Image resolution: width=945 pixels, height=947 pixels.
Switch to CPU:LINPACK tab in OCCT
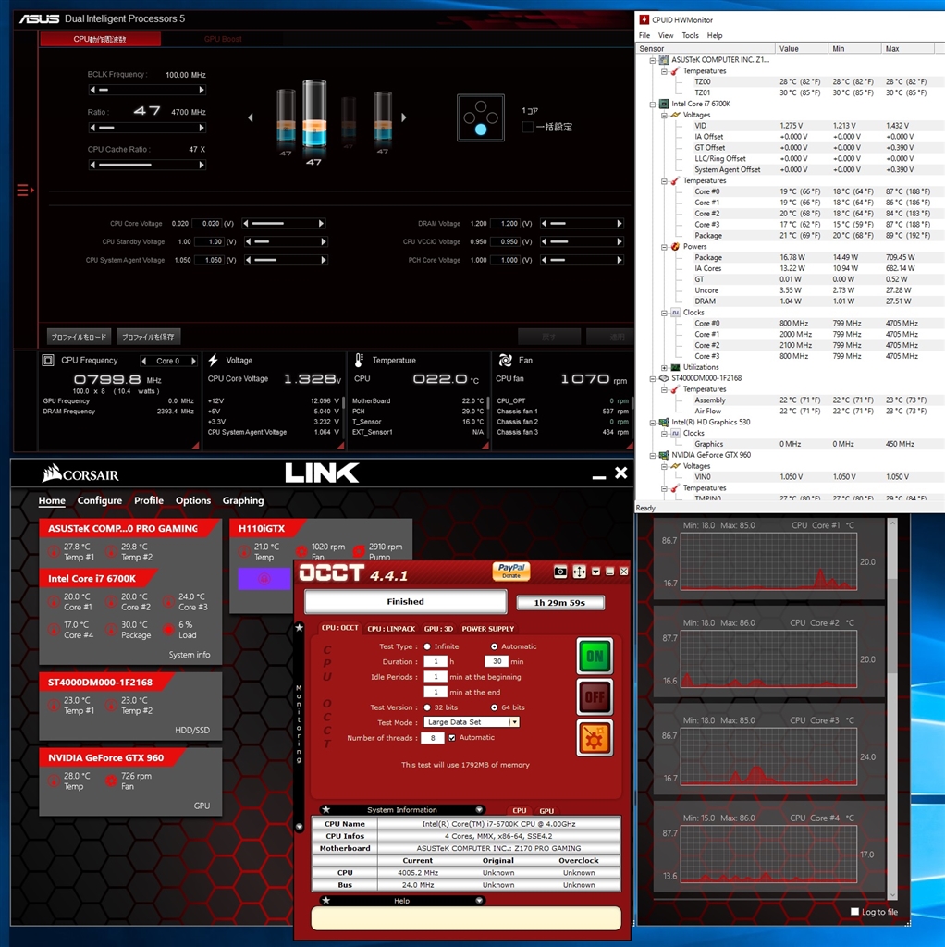coord(391,629)
